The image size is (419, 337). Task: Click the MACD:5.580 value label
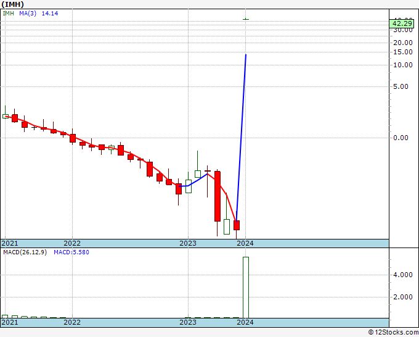point(71,252)
